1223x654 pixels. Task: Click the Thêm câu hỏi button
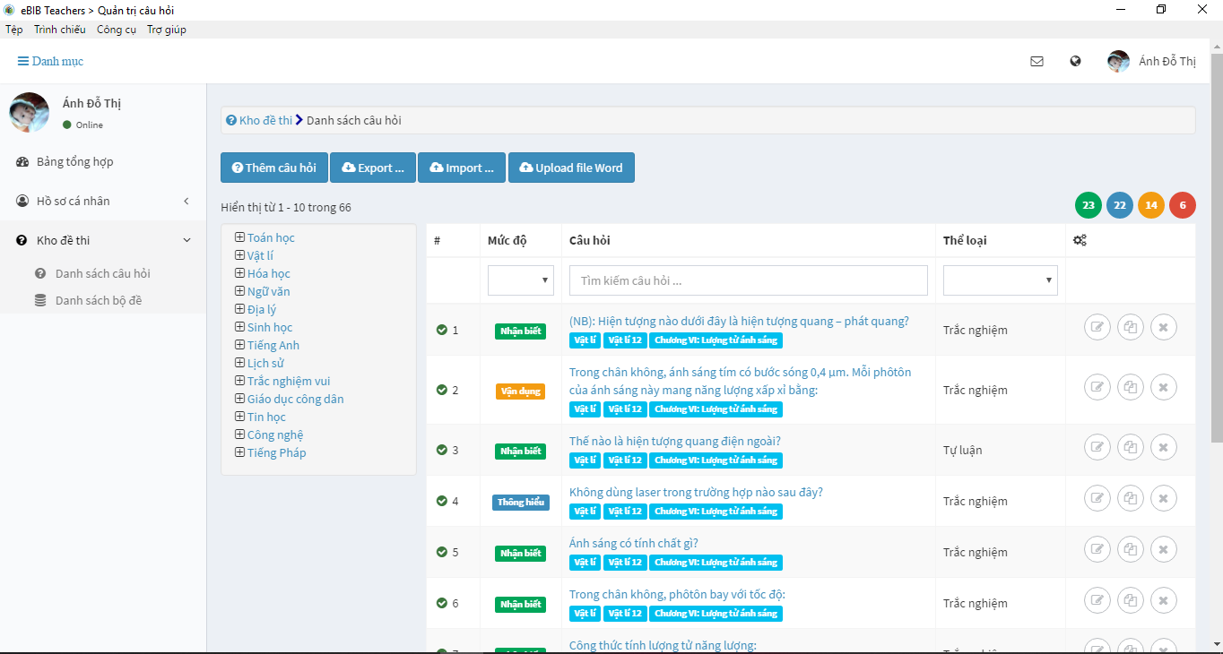tap(273, 168)
